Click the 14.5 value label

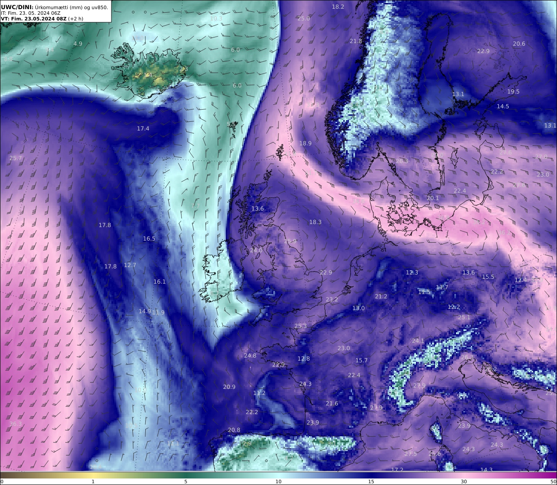pyautogui.click(x=503, y=106)
